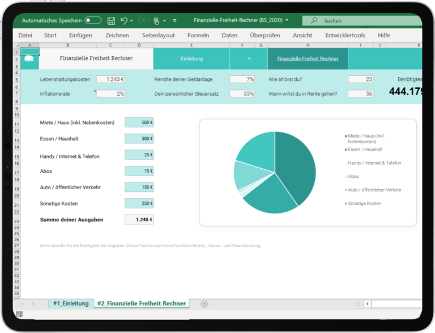Open the Hilfe ribbon tab
The width and height of the screenshot is (435, 333).
click(x=384, y=35)
